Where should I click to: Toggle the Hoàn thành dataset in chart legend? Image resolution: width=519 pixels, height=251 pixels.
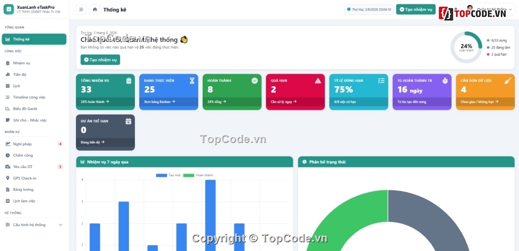[198, 175]
